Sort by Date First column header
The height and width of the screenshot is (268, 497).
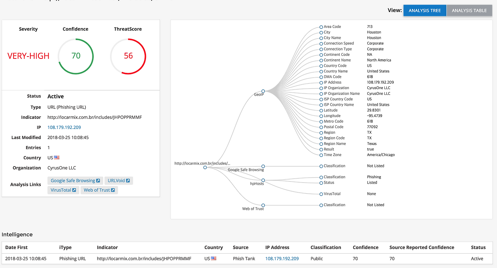pos(16,247)
